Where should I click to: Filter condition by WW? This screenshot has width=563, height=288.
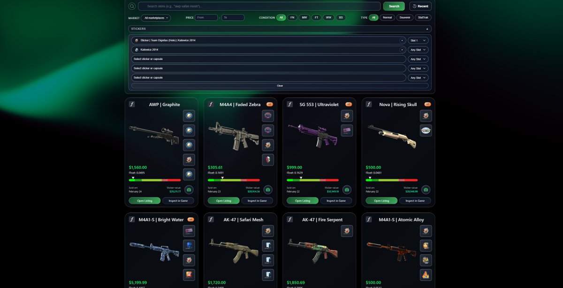[328, 17]
